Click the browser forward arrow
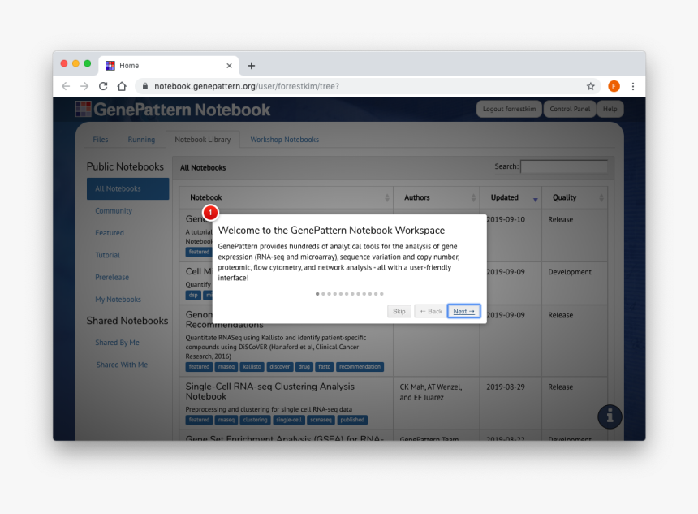This screenshot has height=514, width=698. point(84,86)
